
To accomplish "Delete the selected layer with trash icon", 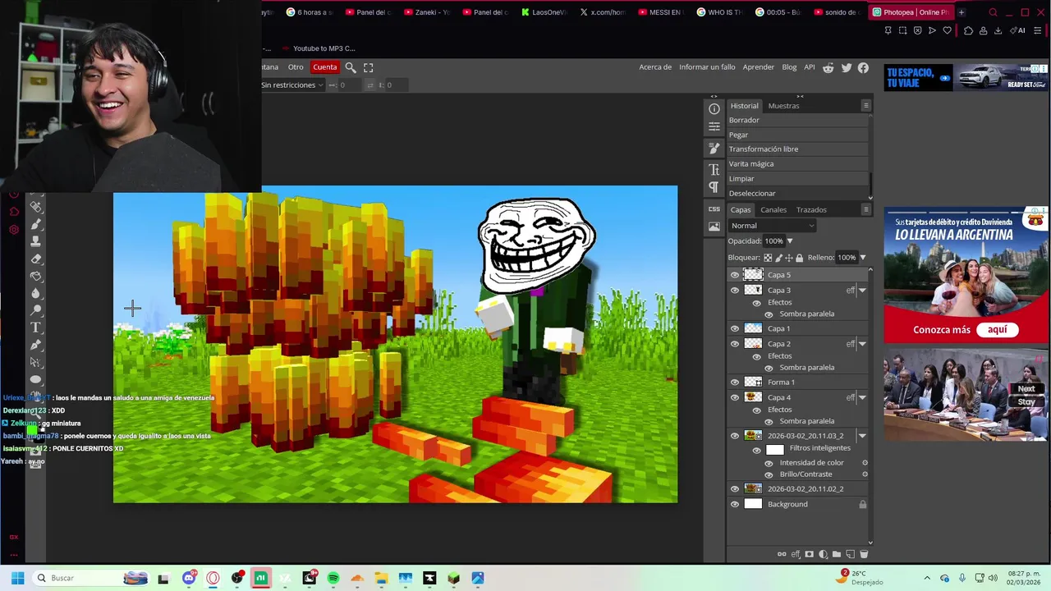I will coord(864,554).
